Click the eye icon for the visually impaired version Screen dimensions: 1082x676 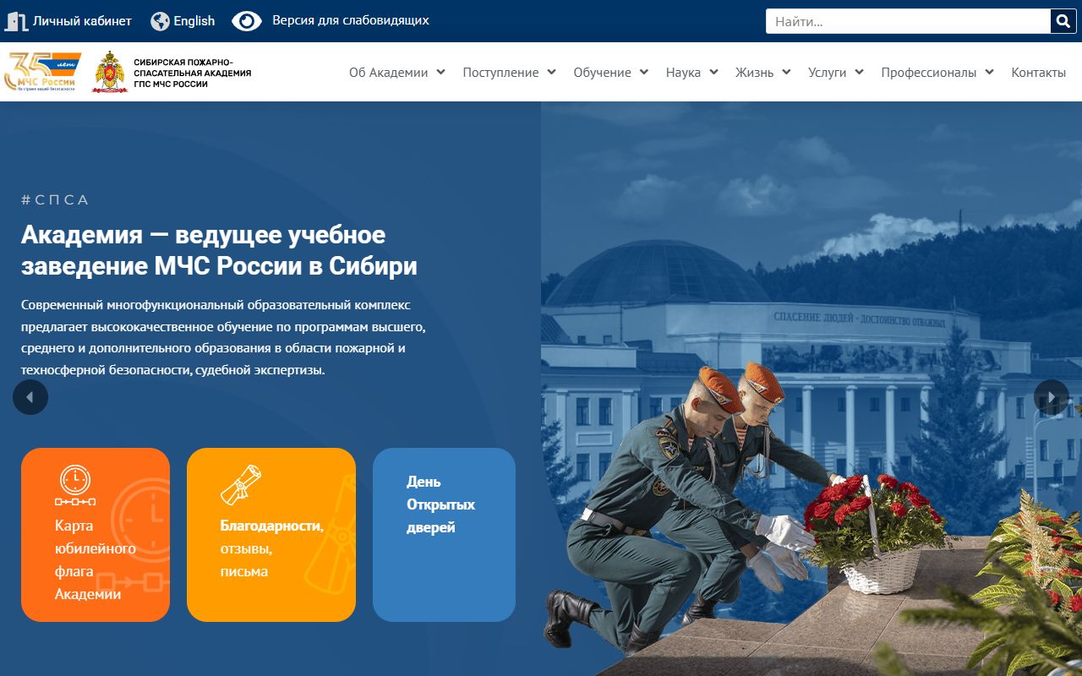click(247, 21)
